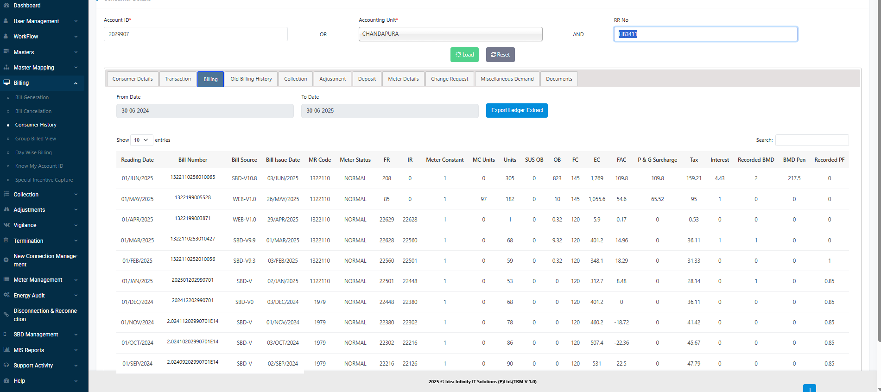The image size is (881, 392).
Task: Click the Meter Management icon
Action: (6, 279)
